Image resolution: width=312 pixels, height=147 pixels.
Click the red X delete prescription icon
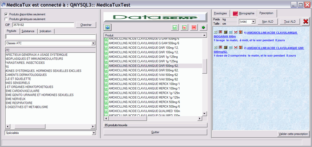click(305, 22)
